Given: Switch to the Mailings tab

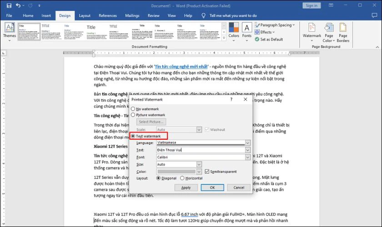Looking at the screenshot, I should click(x=132, y=15).
